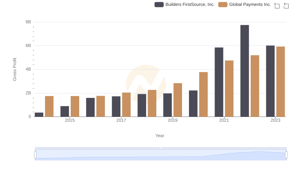Click the Builders FirstSource 2018 bar
Image resolution: width=293 pixels, height=169 pixels.
142,106
